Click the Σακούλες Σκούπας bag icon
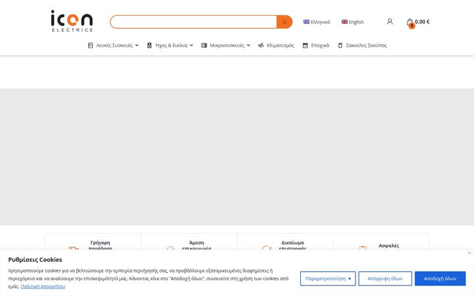Image resolution: width=474 pixels, height=296 pixels. pos(340,45)
